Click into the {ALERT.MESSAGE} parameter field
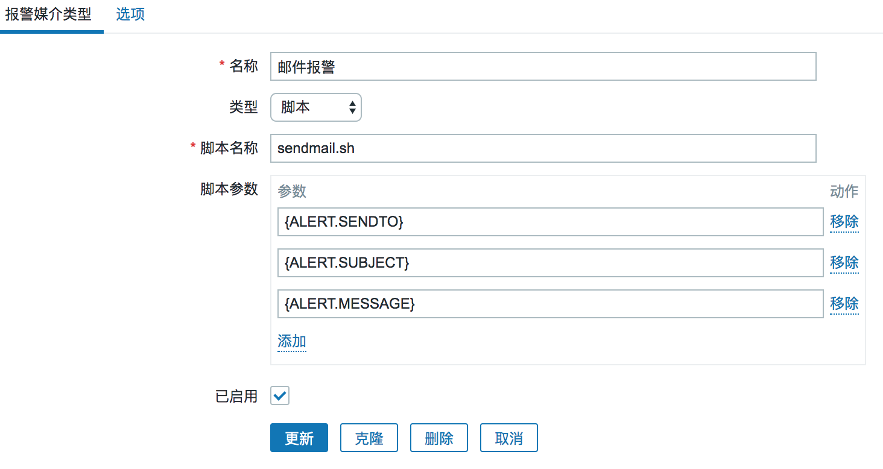Screen dimensions: 883x469 [550, 304]
